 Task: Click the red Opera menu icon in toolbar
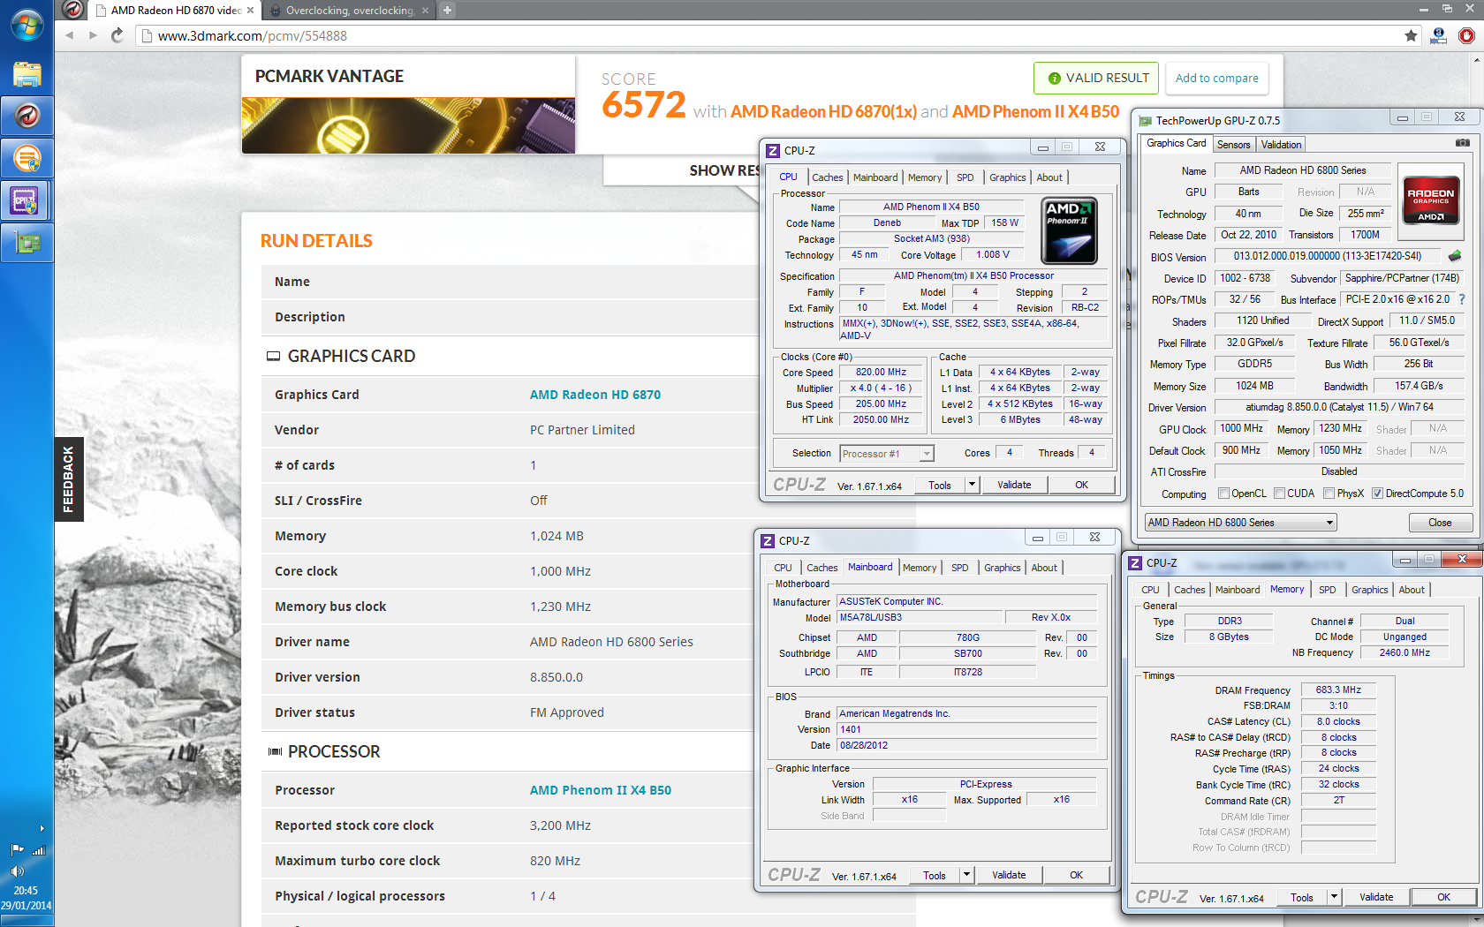tap(1466, 35)
